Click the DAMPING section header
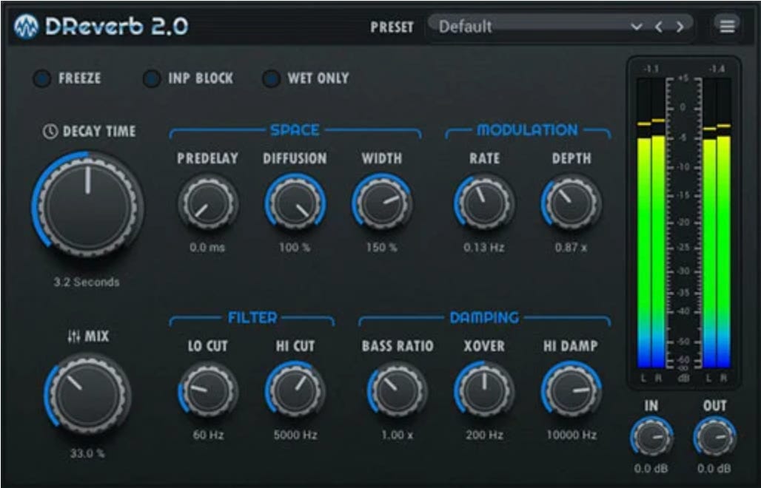Viewport: 761px width, 488px height. pos(484,317)
